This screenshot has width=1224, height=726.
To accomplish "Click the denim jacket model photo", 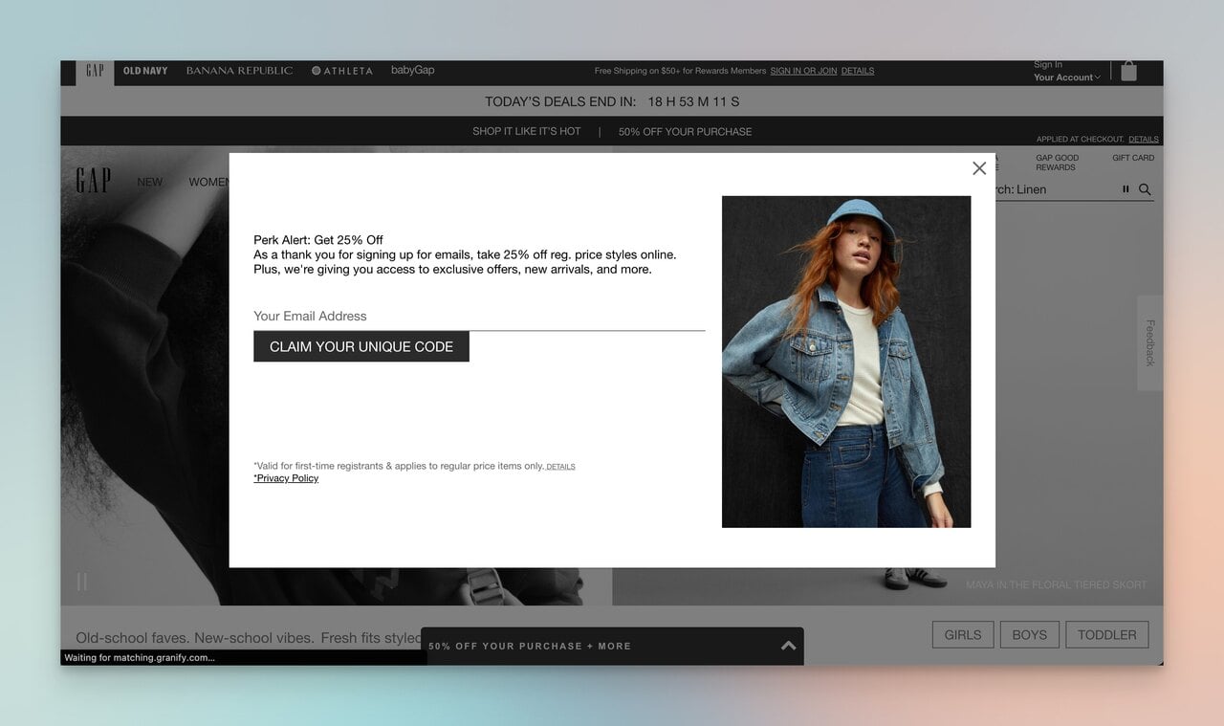I will 846,362.
